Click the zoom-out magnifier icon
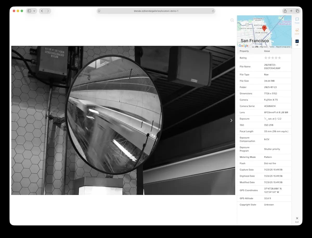This screenshot has width=312, height=238. coord(232,20)
